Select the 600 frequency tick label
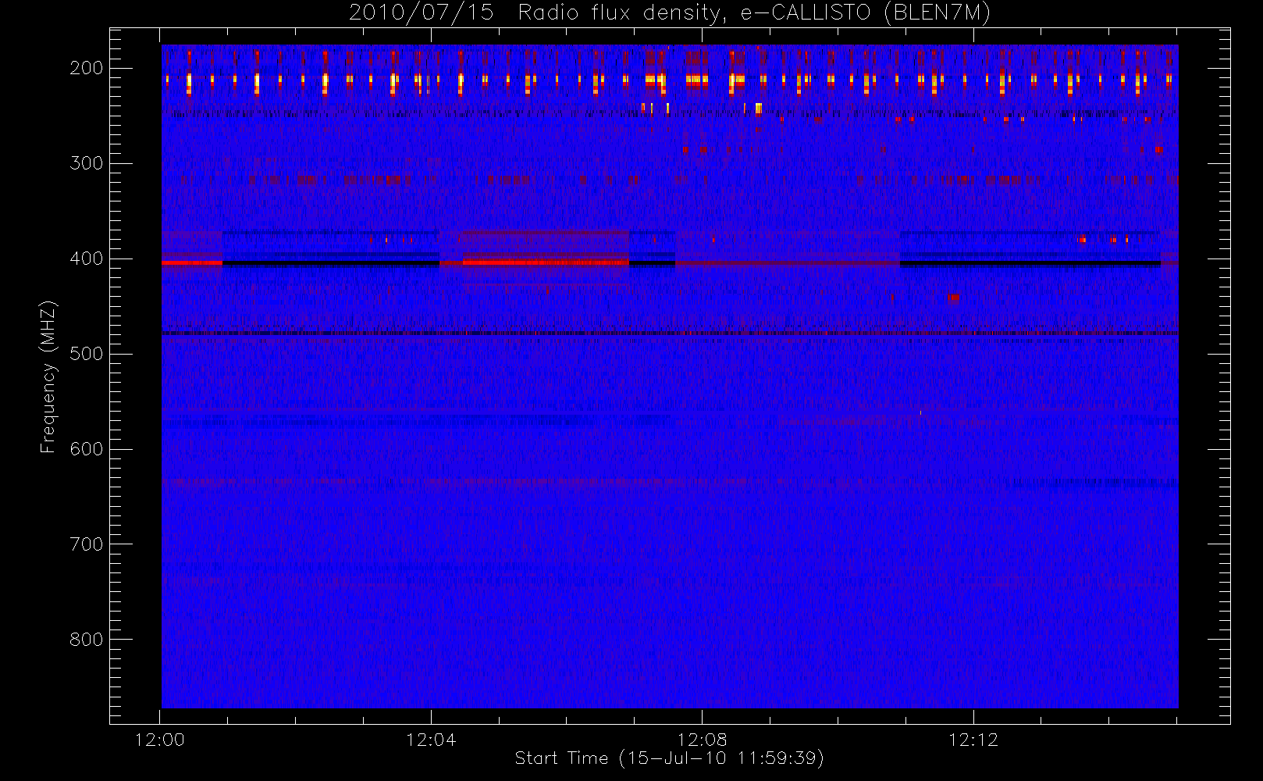 click(x=87, y=449)
